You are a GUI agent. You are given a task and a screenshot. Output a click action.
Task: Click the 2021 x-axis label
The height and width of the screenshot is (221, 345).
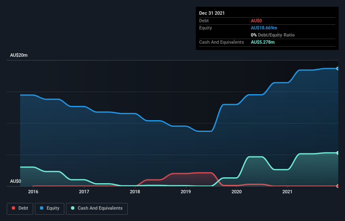tap(287, 192)
